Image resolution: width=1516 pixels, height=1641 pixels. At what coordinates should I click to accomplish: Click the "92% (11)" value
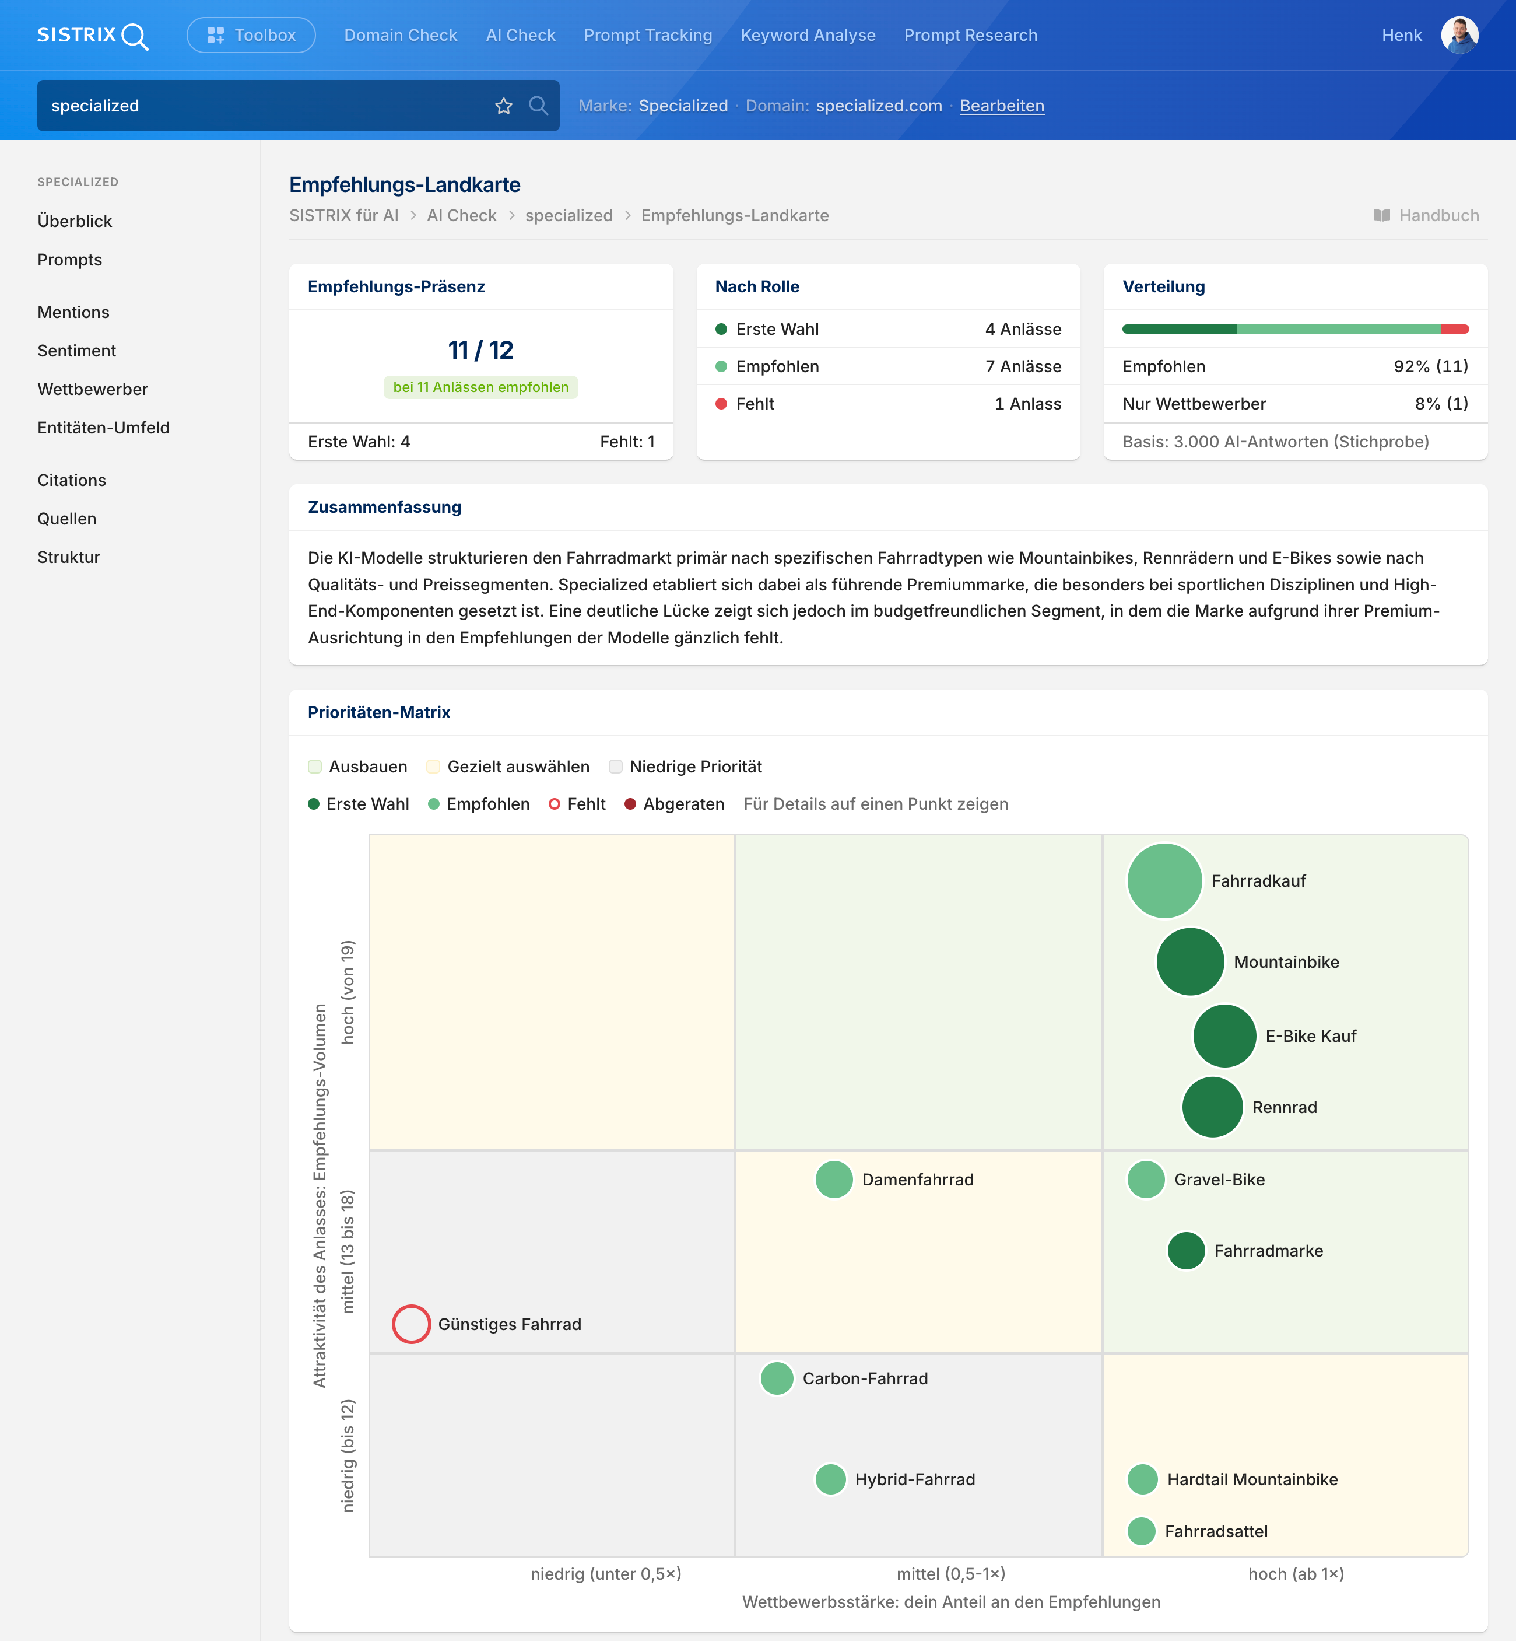(x=1431, y=367)
